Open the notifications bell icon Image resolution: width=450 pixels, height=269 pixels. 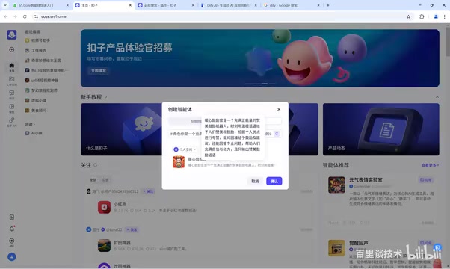coord(12,229)
